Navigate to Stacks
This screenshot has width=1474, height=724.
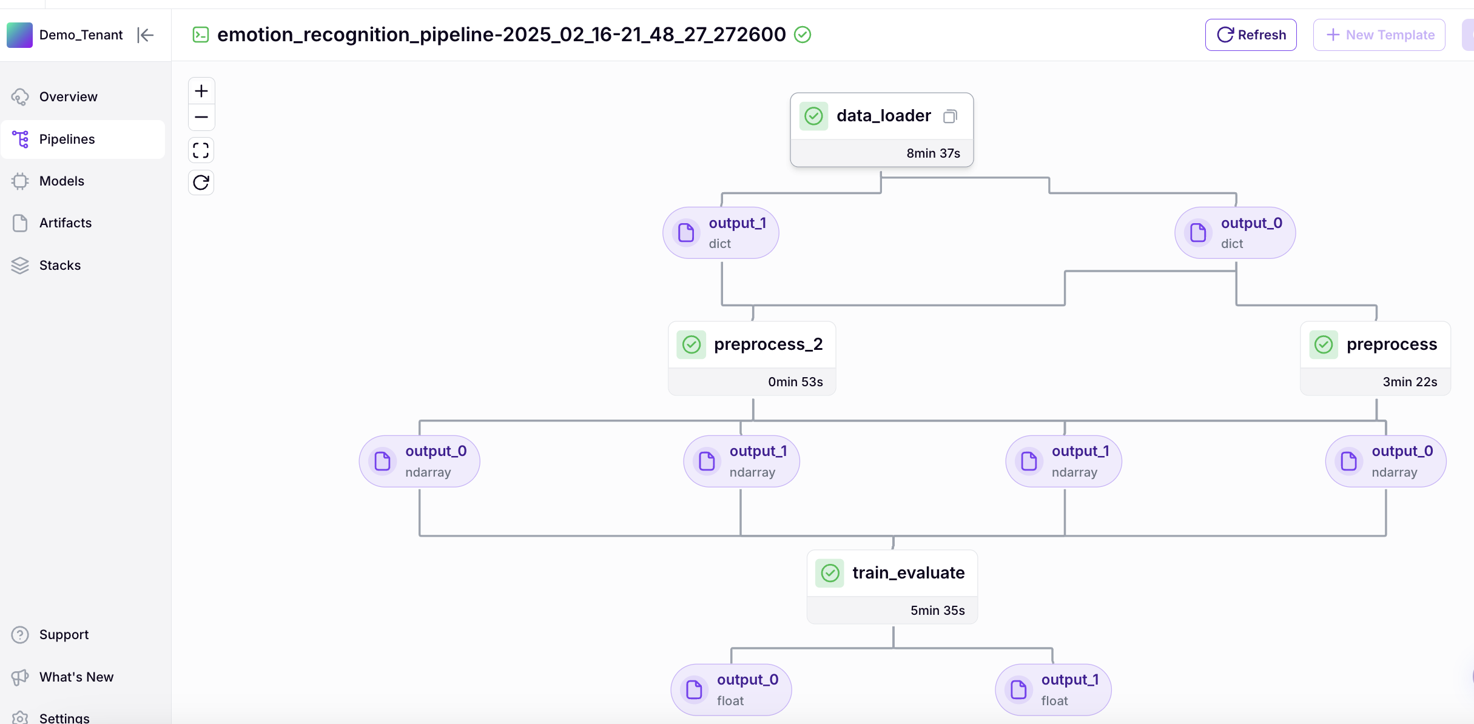pyautogui.click(x=59, y=265)
